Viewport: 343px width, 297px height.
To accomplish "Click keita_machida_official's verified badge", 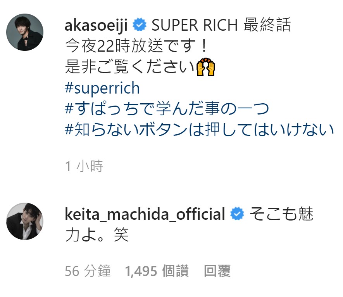I will [x=237, y=214].
